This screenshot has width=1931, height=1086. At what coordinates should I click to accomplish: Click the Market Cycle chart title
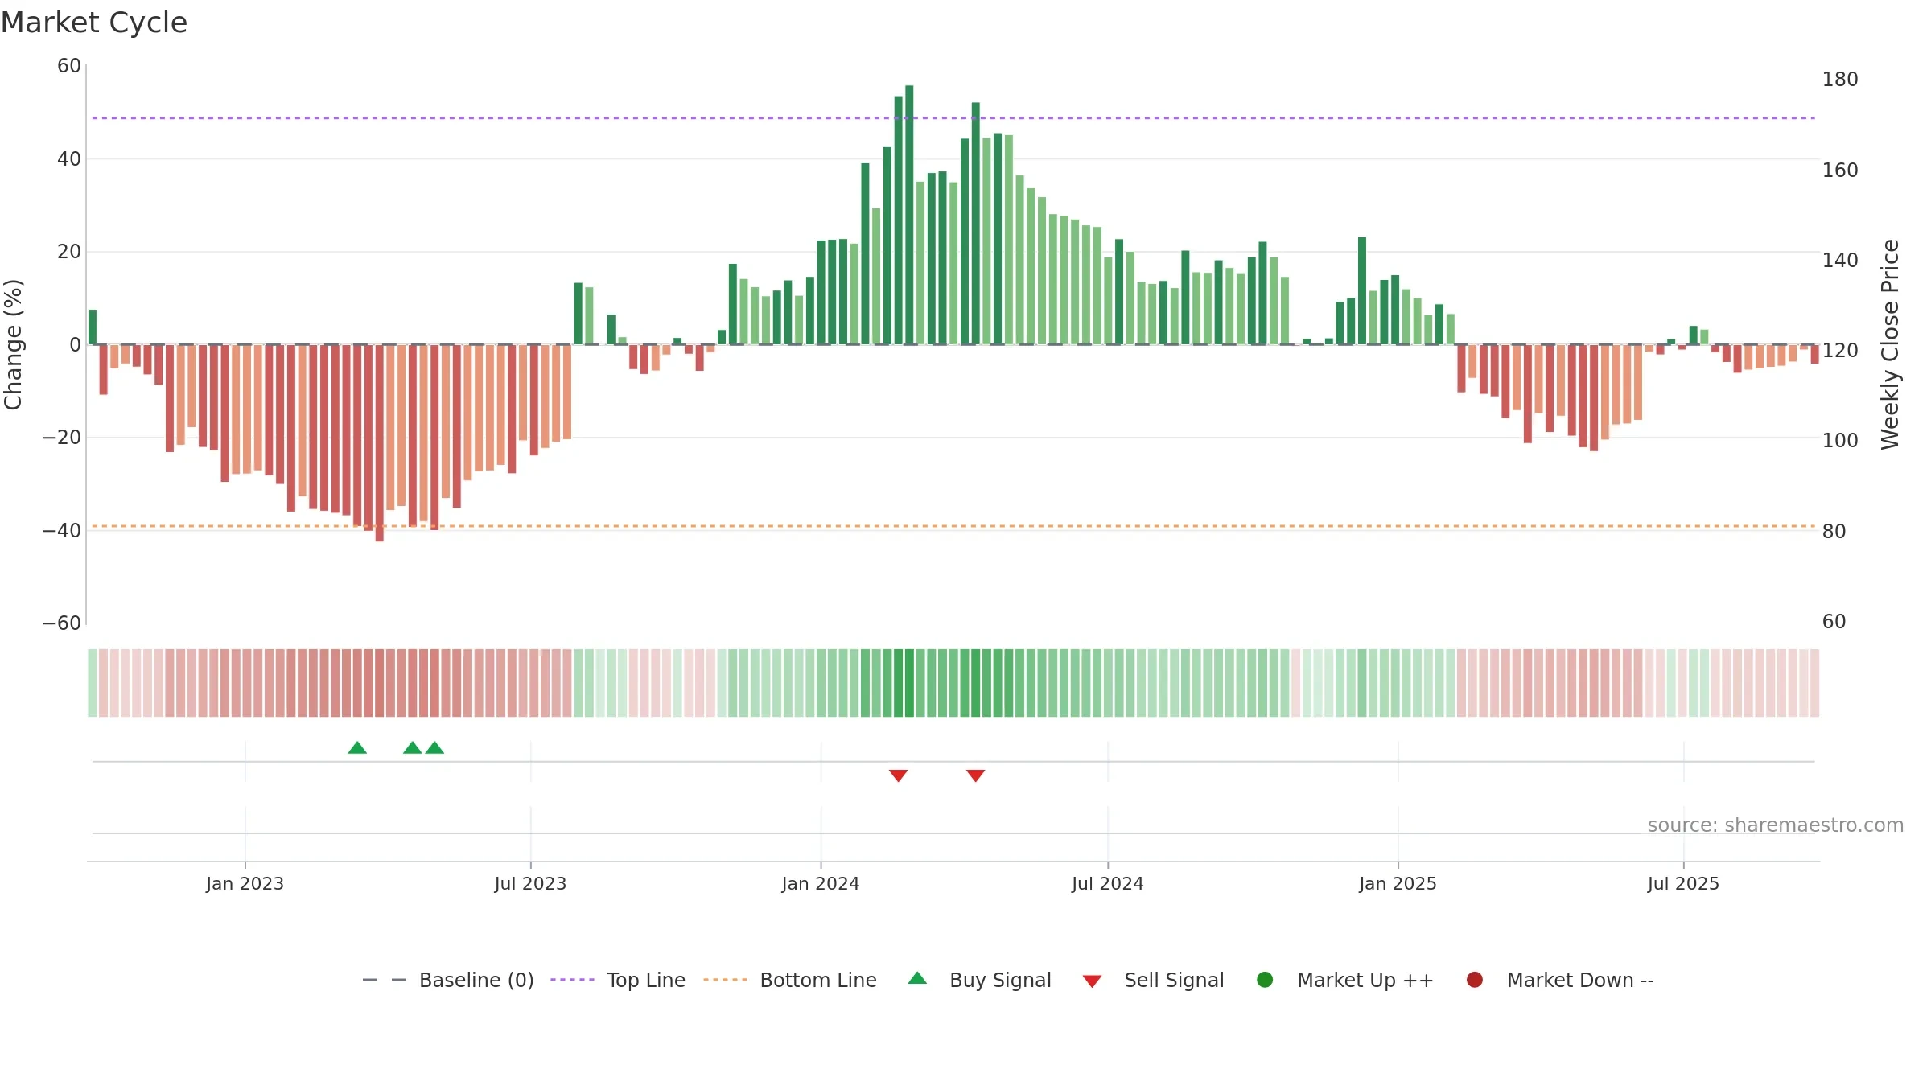pyautogui.click(x=94, y=23)
